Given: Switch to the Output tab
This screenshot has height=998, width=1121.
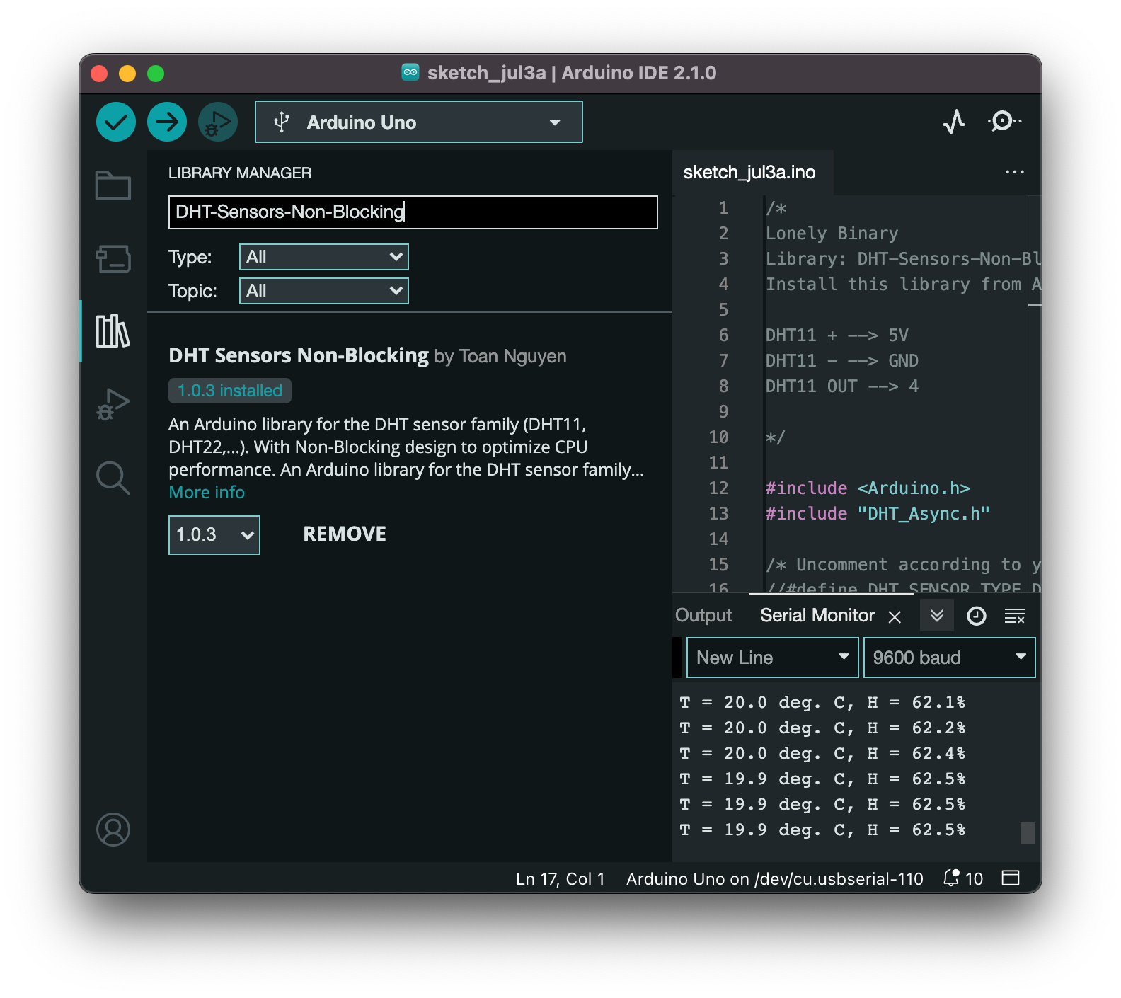Looking at the screenshot, I should coord(703,616).
